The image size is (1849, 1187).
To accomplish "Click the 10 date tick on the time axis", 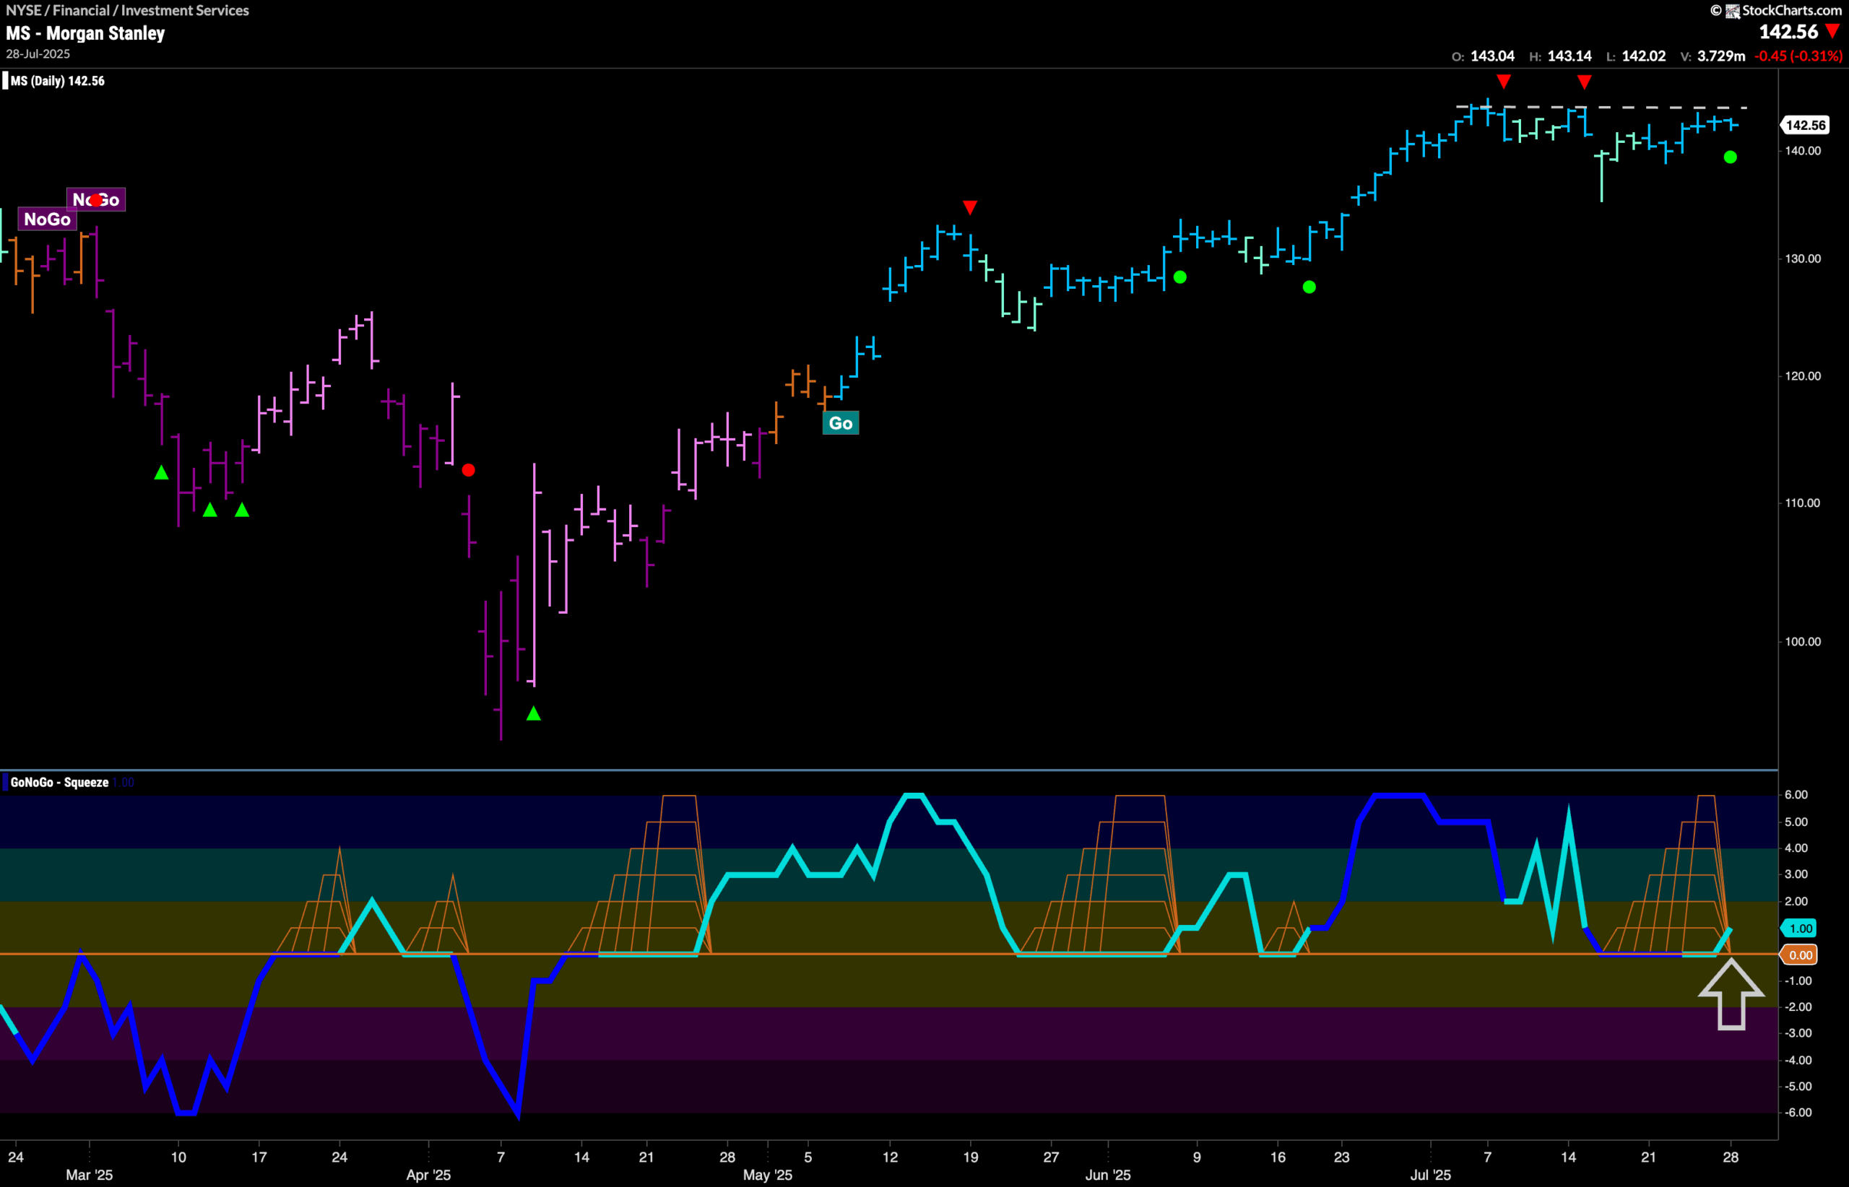I will pos(178,1157).
